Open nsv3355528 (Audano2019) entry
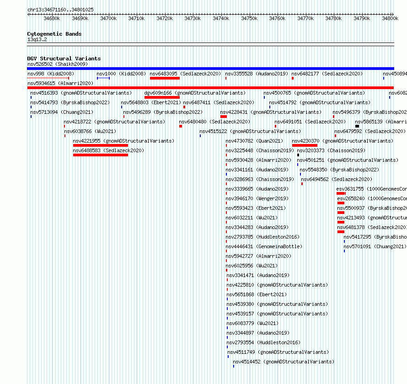Screen dimensions: 407x384 [x=257, y=74]
